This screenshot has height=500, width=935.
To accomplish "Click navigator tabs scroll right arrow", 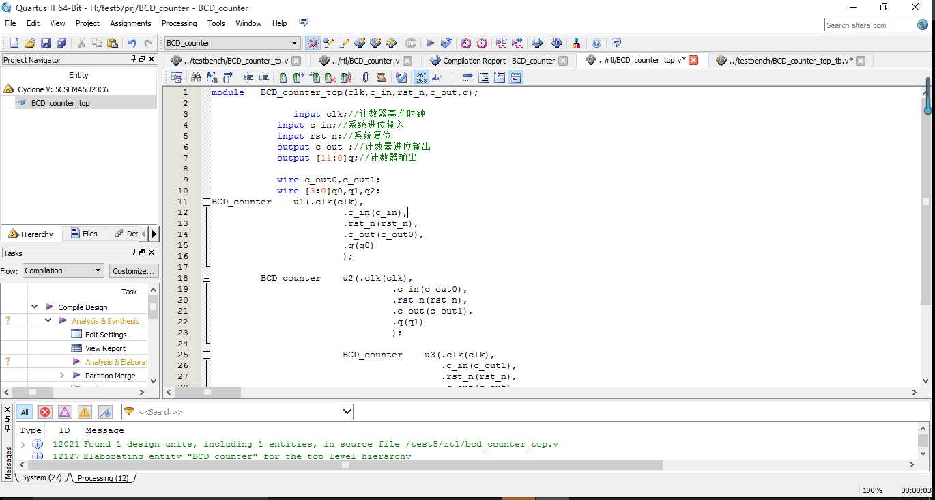I will [154, 234].
